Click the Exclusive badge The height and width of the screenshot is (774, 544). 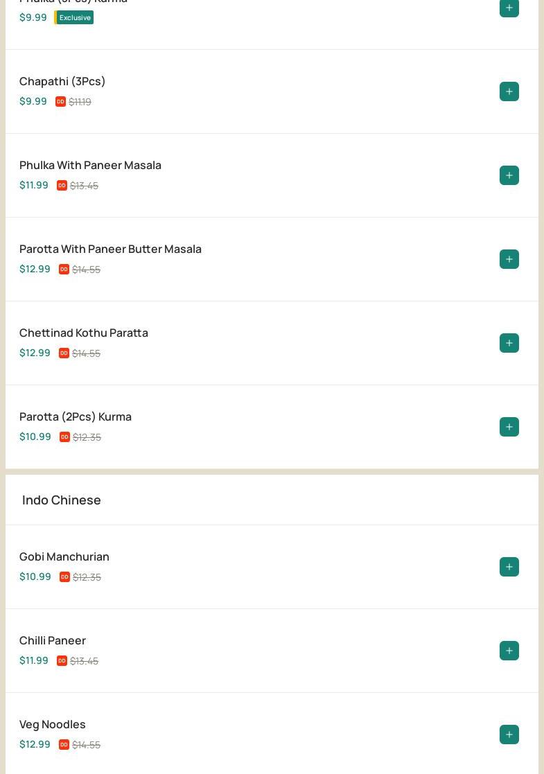(x=73, y=17)
